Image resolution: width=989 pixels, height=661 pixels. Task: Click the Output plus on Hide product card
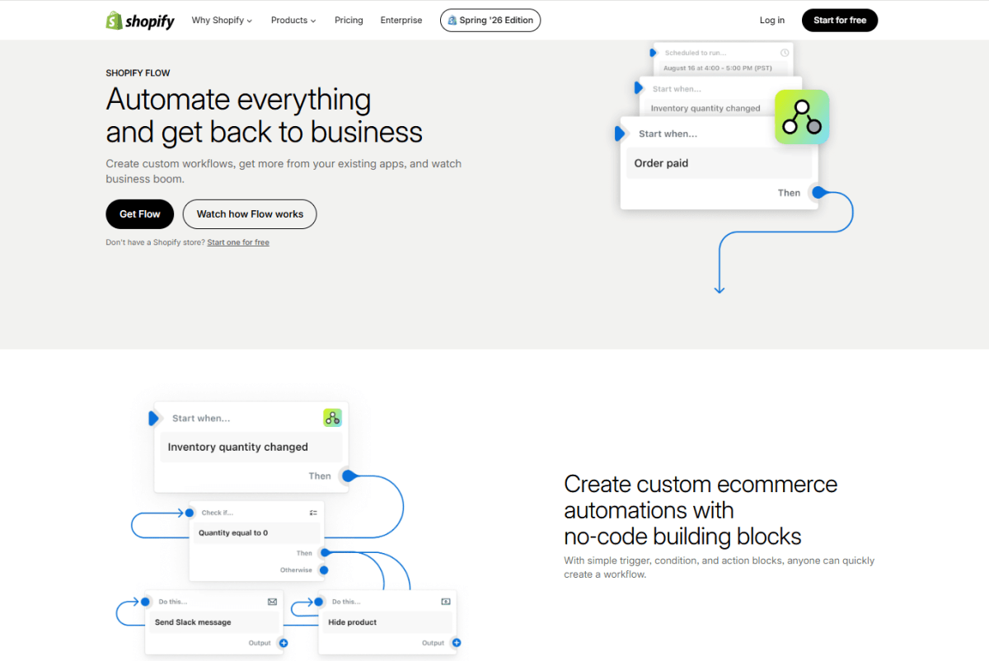(457, 643)
